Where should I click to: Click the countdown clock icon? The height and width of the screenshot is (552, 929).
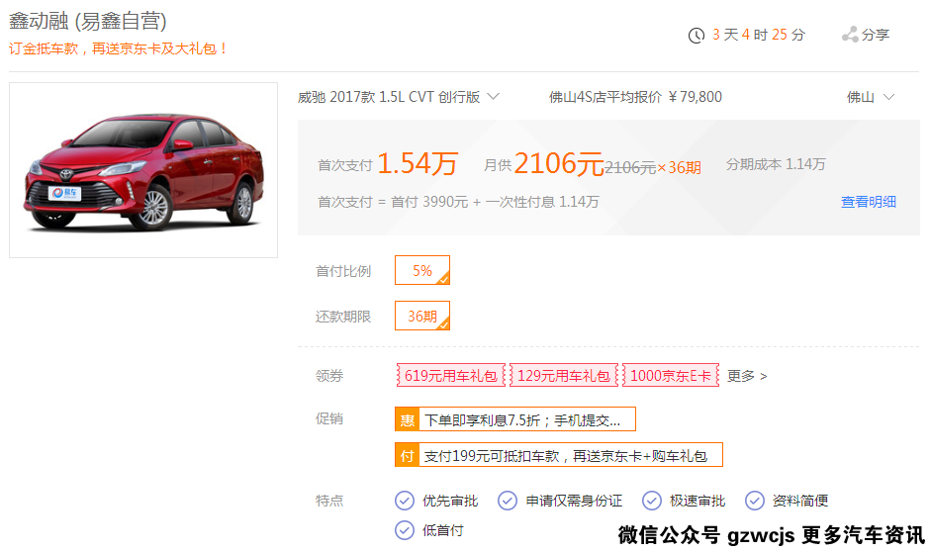[x=697, y=36]
